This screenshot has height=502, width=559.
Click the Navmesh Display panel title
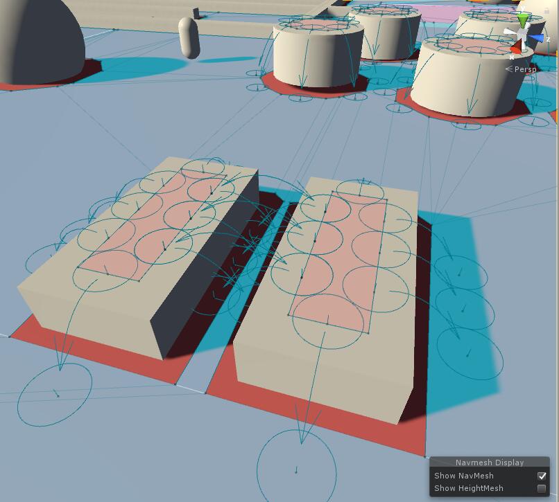click(490, 463)
